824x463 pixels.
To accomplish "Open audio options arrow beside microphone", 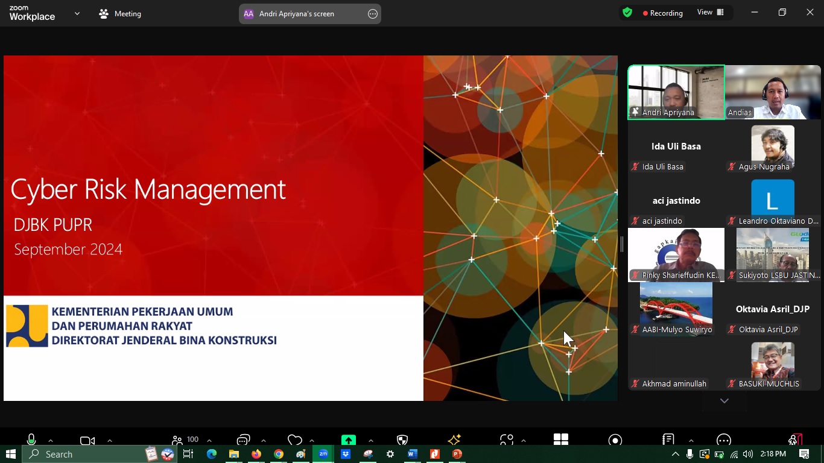I will 51,441.
